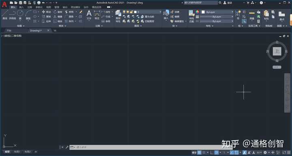This screenshot has width=292, height=156.
Task: Expand the Layers (图层) panel
Action: (138, 26)
